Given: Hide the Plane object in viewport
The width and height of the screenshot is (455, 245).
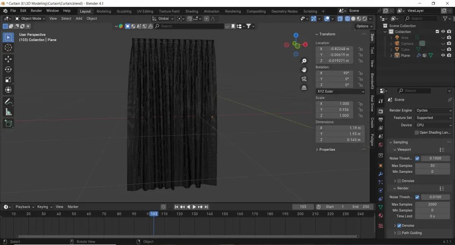Looking at the screenshot, I should 443,55.
